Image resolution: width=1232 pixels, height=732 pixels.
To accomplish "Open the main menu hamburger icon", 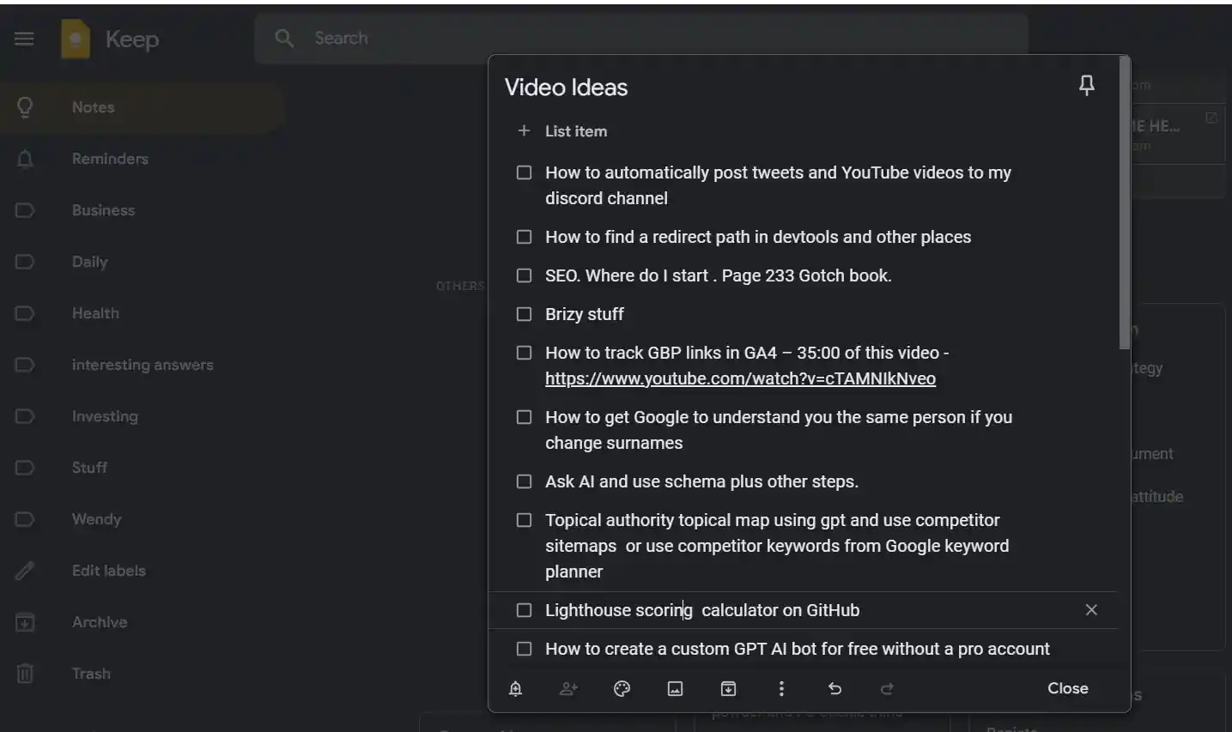I will [x=24, y=39].
